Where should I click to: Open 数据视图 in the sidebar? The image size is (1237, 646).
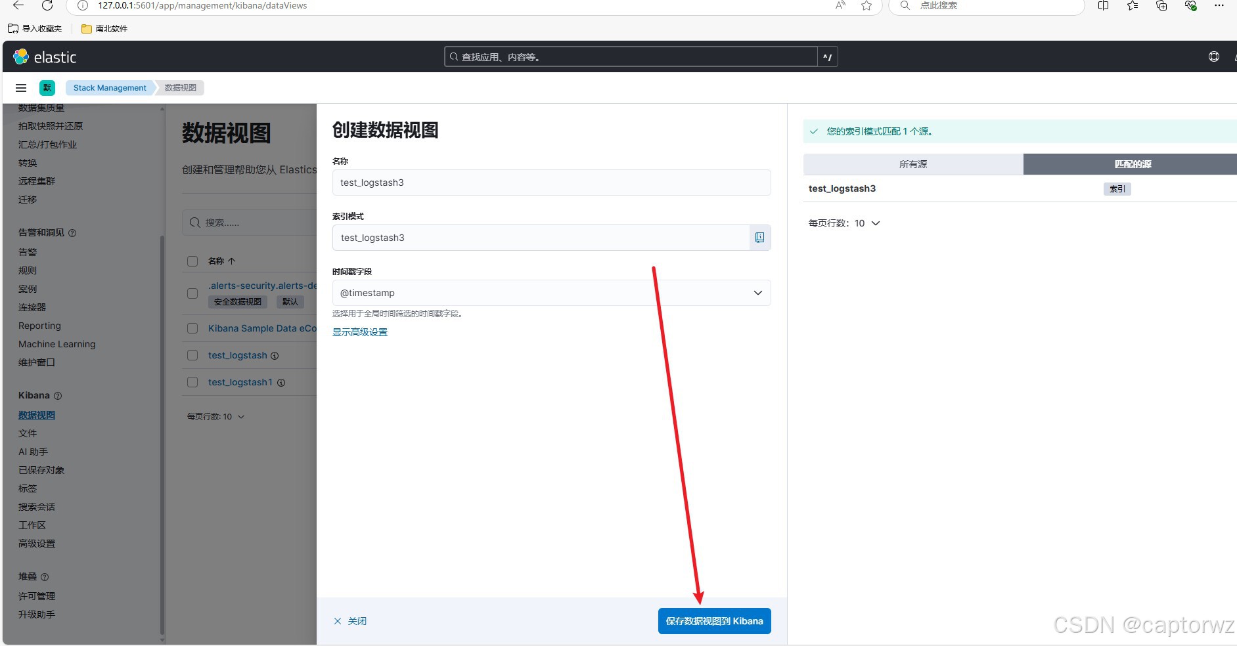37,415
